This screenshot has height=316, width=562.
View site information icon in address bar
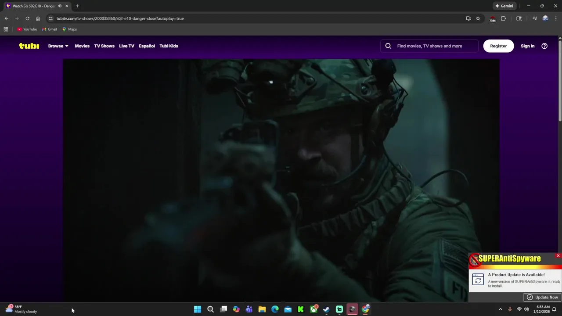click(50, 18)
